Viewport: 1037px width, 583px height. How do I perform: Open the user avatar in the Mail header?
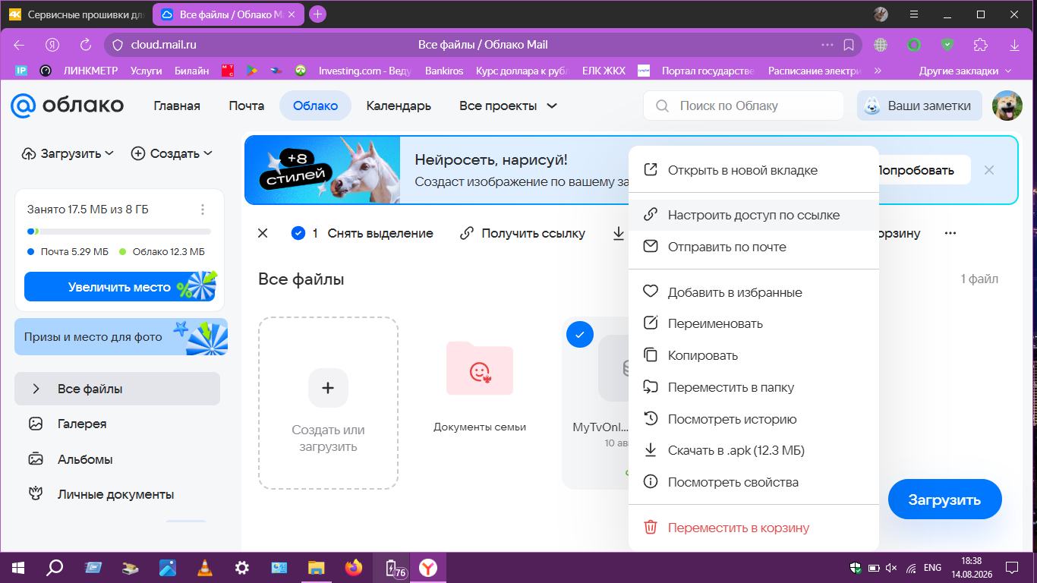[1007, 106]
